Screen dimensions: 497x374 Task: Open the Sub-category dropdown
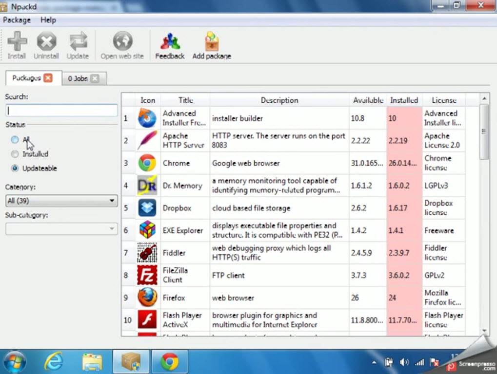(x=61, y=228)
